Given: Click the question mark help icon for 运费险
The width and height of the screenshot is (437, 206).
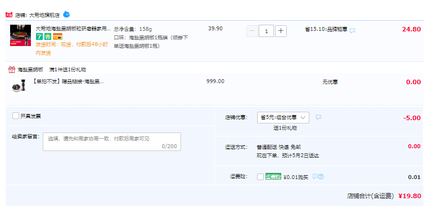Looking at the screenshot, I should pos(321,177).
